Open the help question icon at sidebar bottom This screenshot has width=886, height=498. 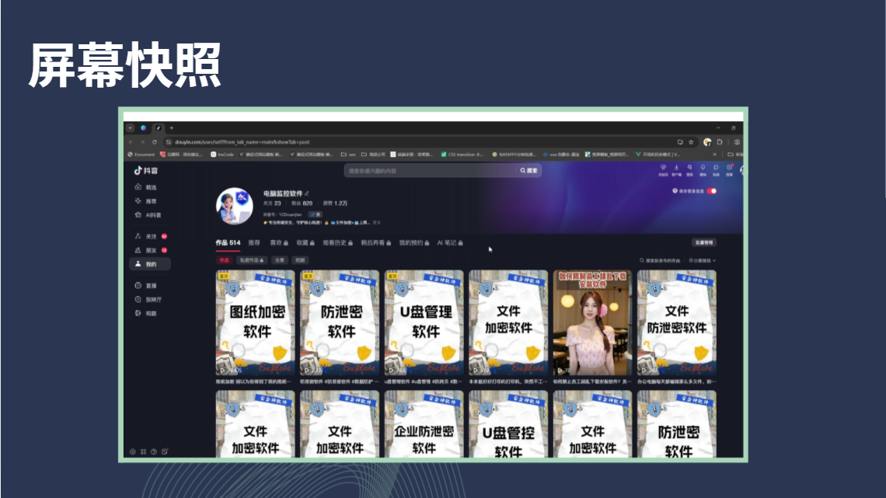tap(154, 451)
